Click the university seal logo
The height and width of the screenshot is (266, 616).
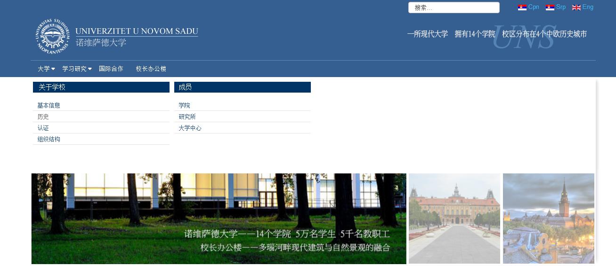click(x=53, y=37)
